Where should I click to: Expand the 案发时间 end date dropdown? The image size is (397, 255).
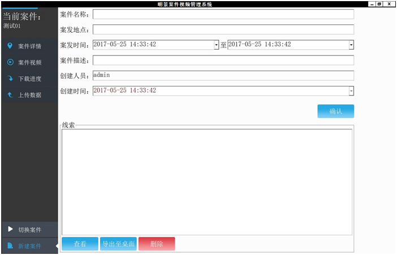(x=351, y=45)
